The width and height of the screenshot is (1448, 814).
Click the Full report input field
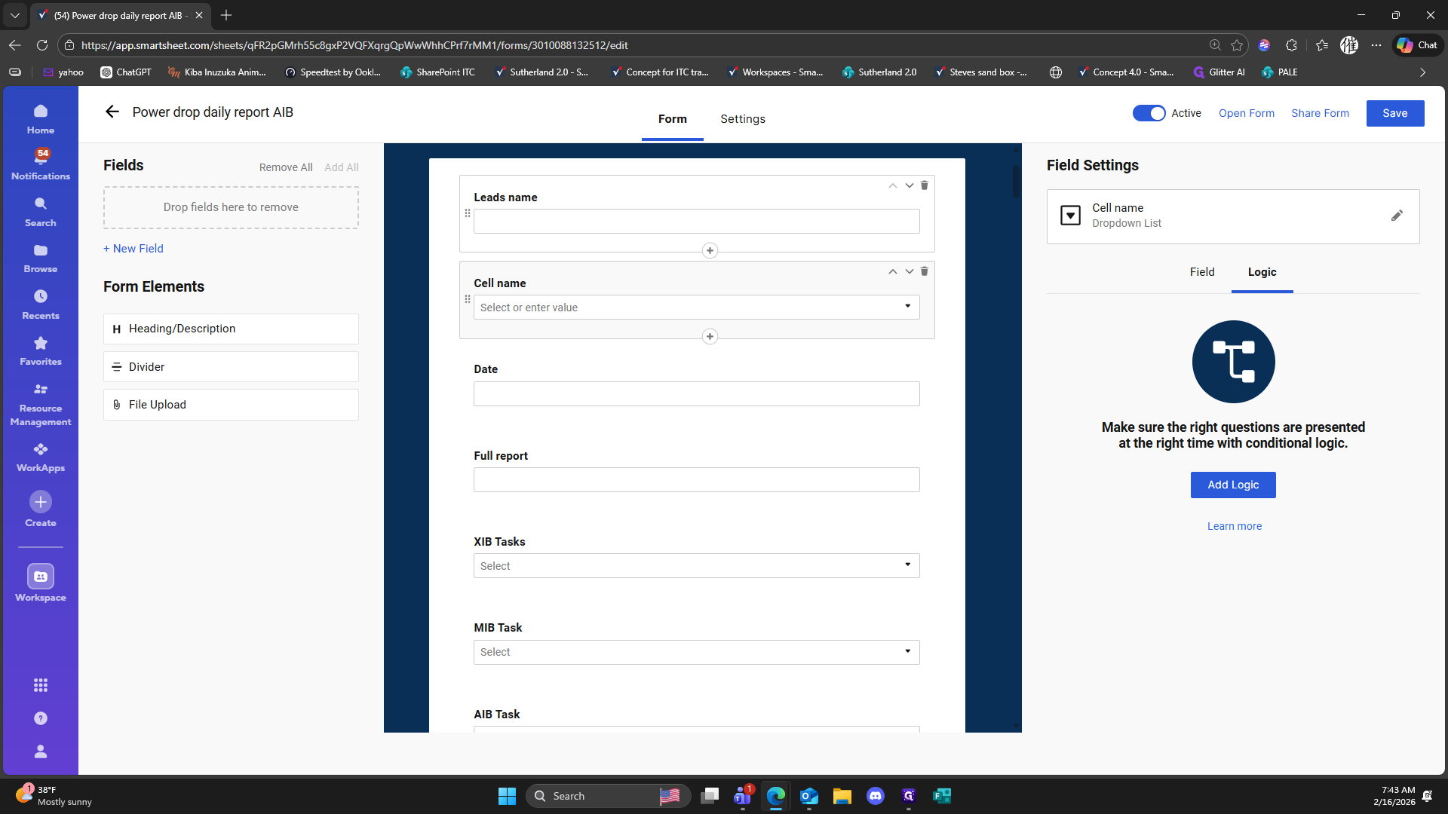point(695,480)
